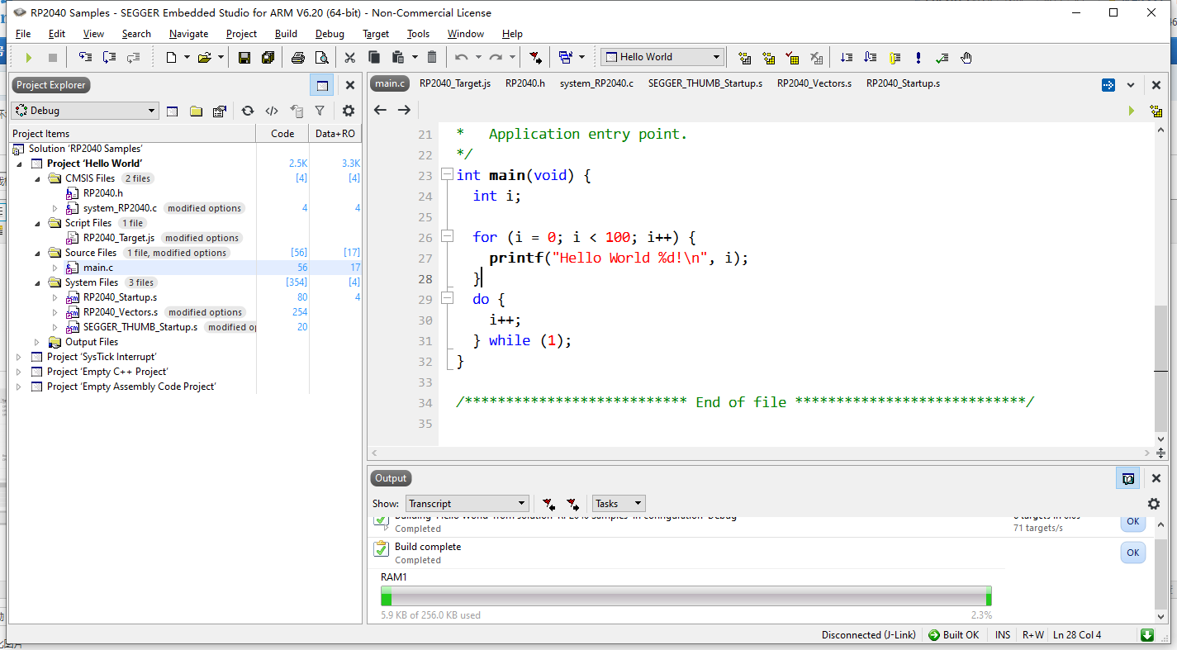The height and width of the screenshot is (650, 1177).
Task: Select RP2040_Startup.s in the project tree
Action: pyautogui.click(x=120, y=297)
